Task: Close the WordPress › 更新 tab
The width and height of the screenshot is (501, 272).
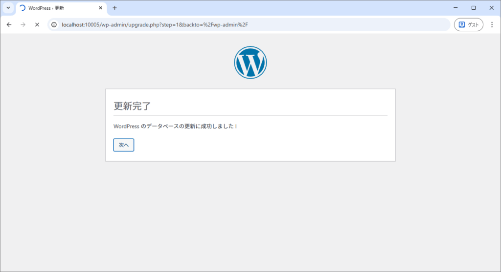Action: coord(100,8)
